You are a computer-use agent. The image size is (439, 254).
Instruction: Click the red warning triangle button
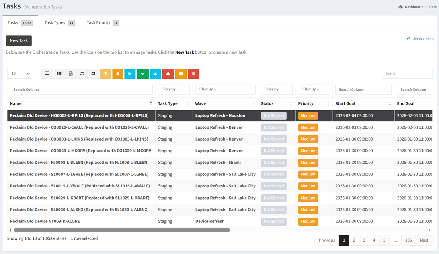168,74
